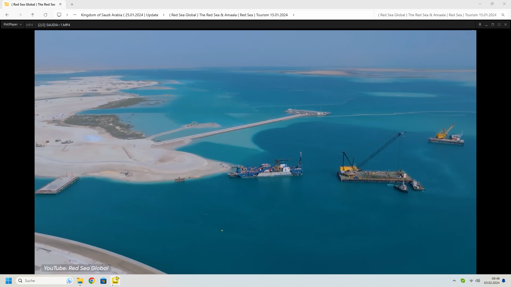The height and width of the screenshot is (287, 511).
Task: Close the Red Sea Global Explorer tab
Action: [x=60, y=4]
